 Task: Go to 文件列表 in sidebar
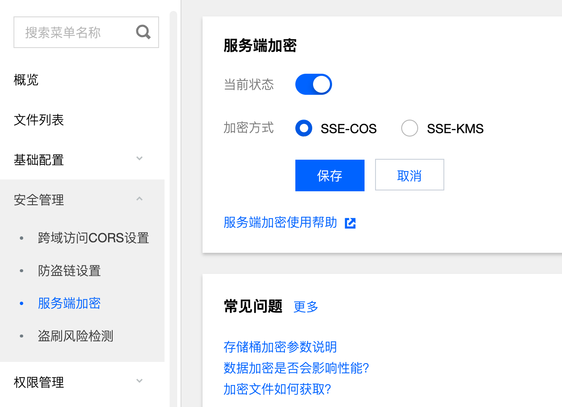click(x=39, y=120)
